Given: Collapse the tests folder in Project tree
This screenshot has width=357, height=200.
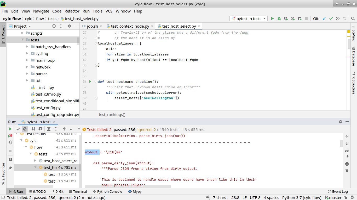Looking at the screenshot, I should point(22,40).
